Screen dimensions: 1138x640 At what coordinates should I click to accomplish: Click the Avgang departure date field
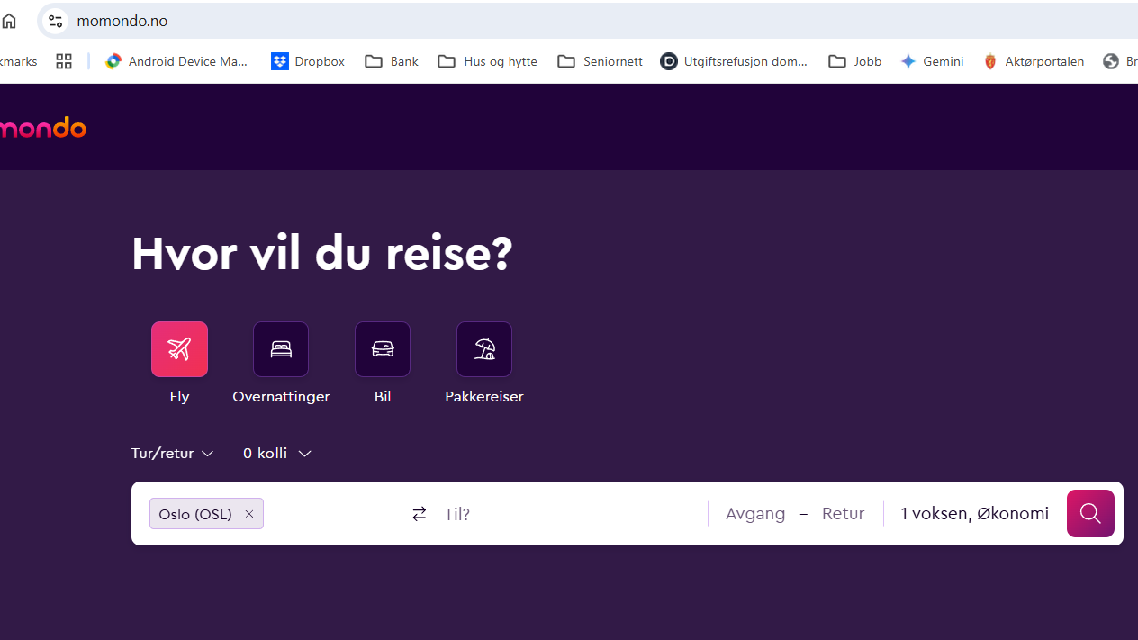coord(754,513)
